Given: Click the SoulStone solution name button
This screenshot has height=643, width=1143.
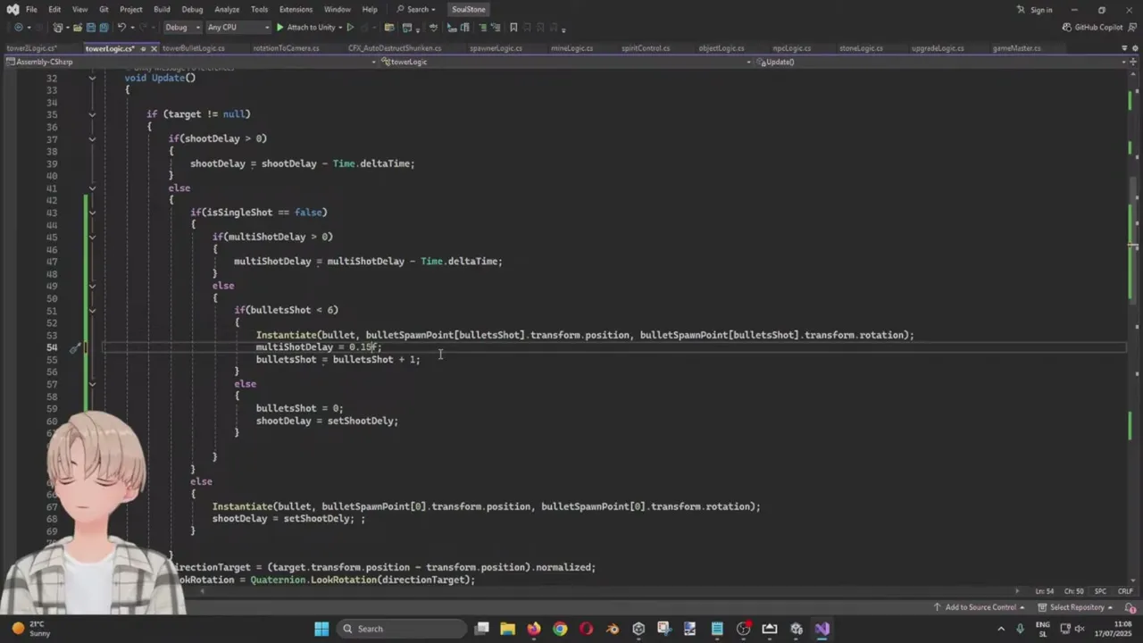Looking at the screenshot, I should point(469,10).
